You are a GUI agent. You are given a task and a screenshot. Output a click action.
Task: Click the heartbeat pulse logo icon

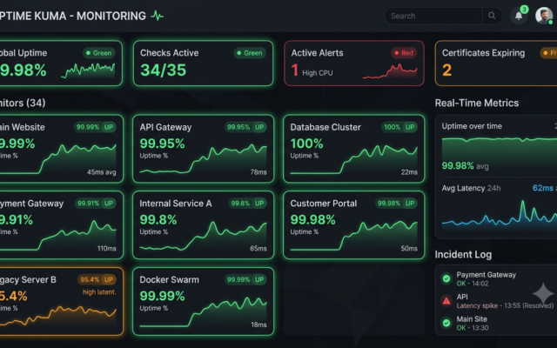pos(157,16)
